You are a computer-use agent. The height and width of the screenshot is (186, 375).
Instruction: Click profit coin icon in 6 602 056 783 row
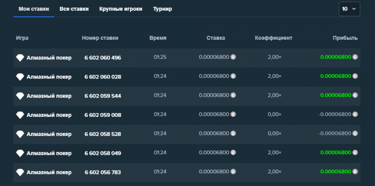click(x=355, y=172)
